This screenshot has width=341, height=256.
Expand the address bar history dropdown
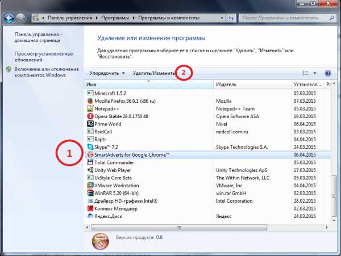(222, 18)
